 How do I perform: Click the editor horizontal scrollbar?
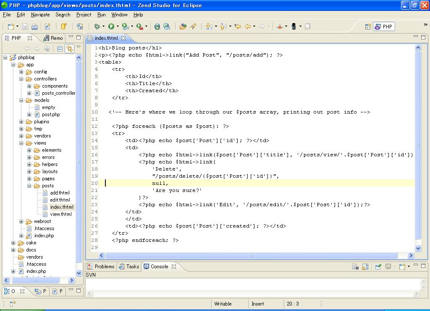pos(251,255)
